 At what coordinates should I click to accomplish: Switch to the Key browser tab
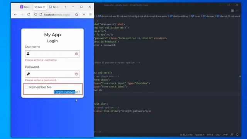(54, 7)
